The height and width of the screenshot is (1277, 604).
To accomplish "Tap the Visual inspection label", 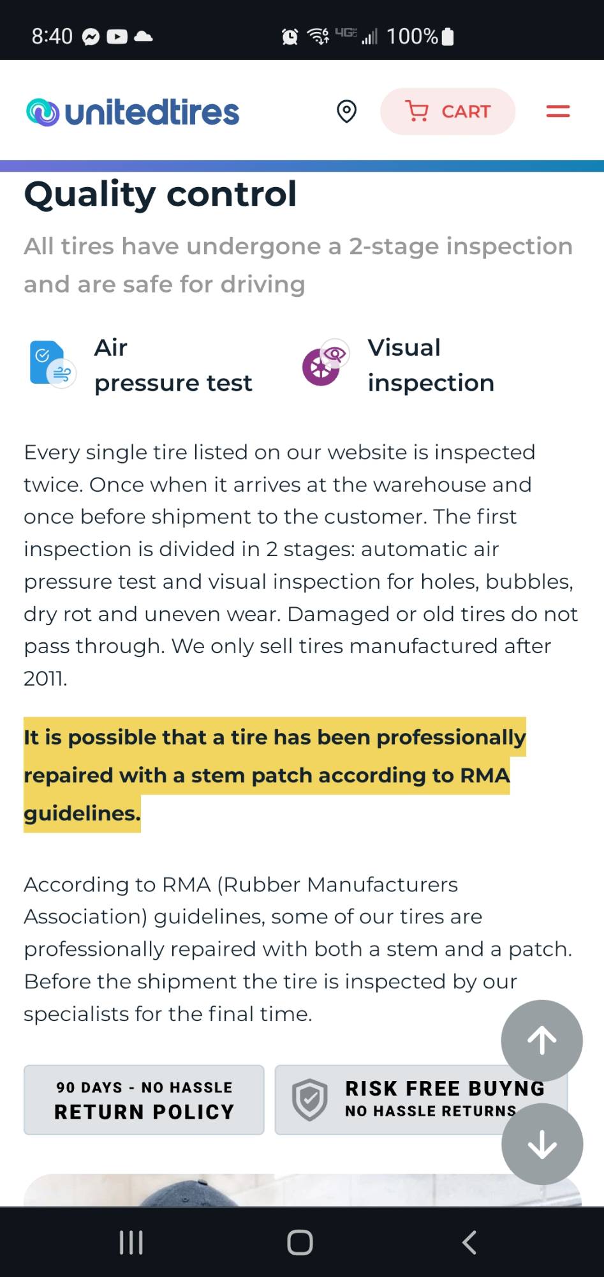I will (431, 365).
